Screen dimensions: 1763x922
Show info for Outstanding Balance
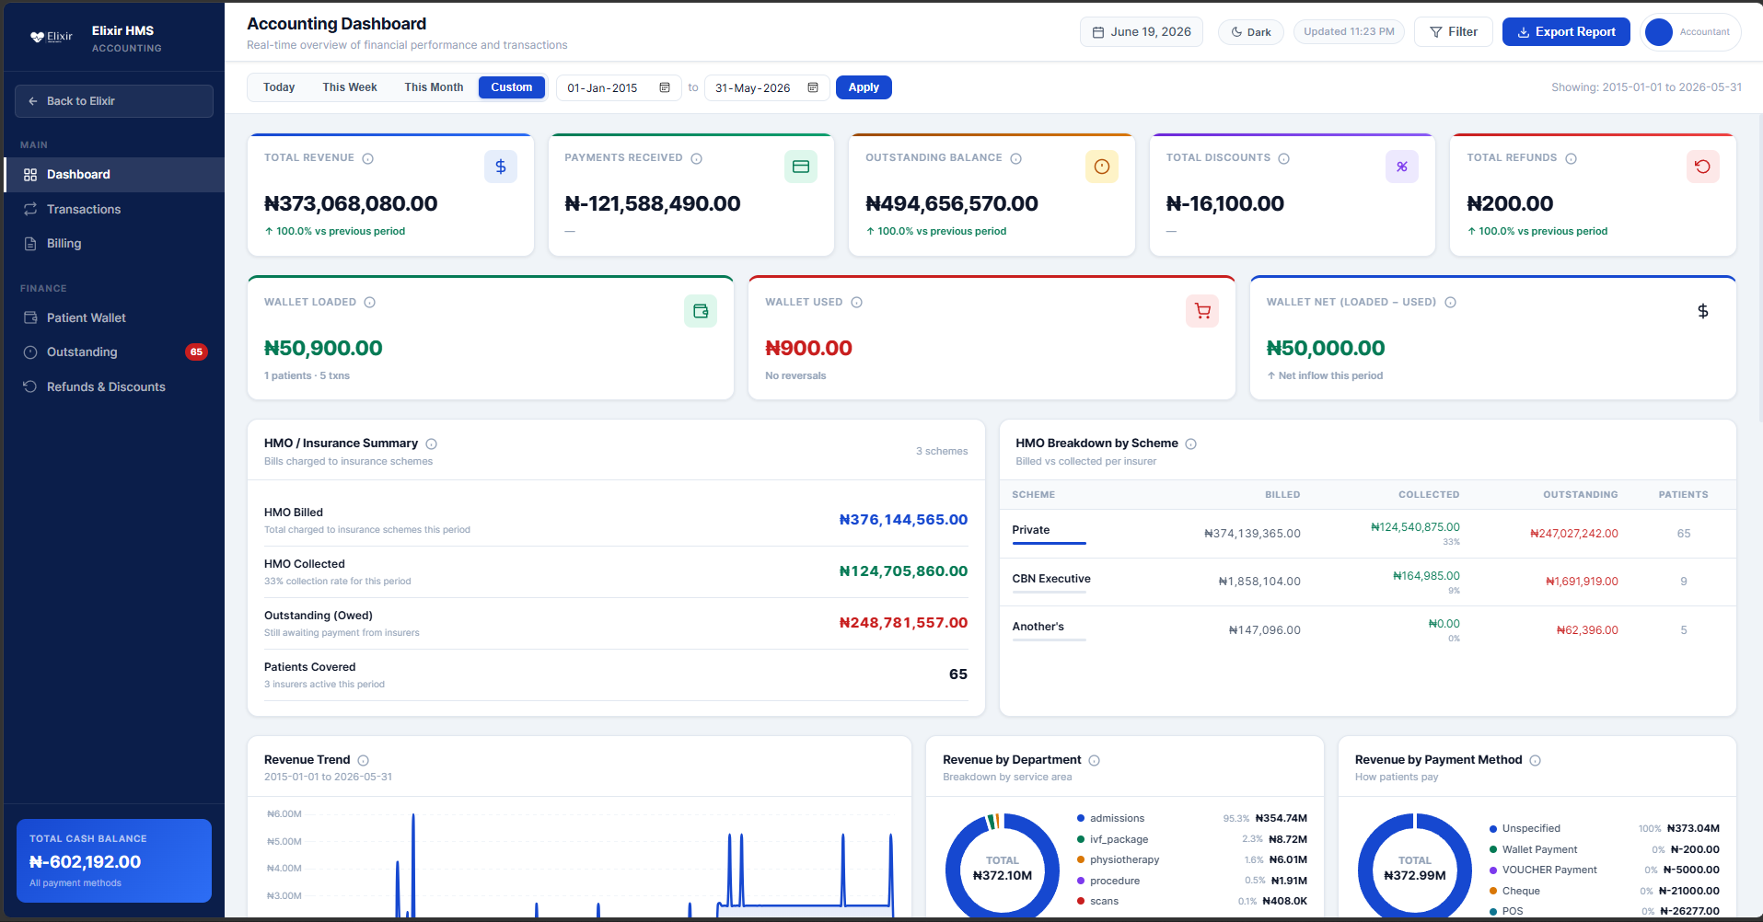point(1016,158)
